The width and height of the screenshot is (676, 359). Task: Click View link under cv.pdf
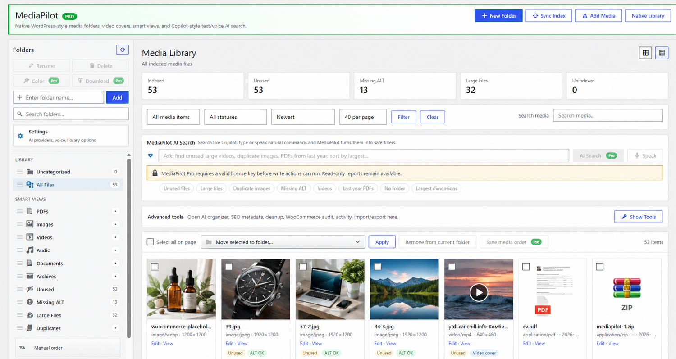click(540, 343)
